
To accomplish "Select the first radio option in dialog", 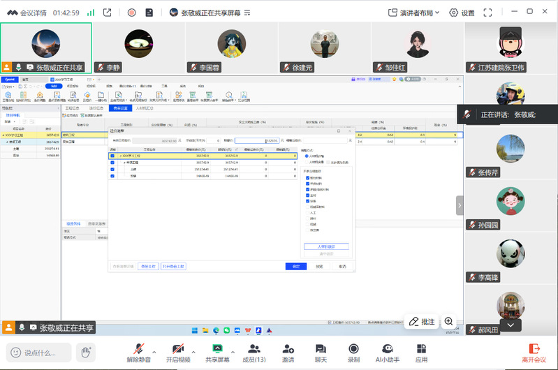I will [x=305, y=156].
